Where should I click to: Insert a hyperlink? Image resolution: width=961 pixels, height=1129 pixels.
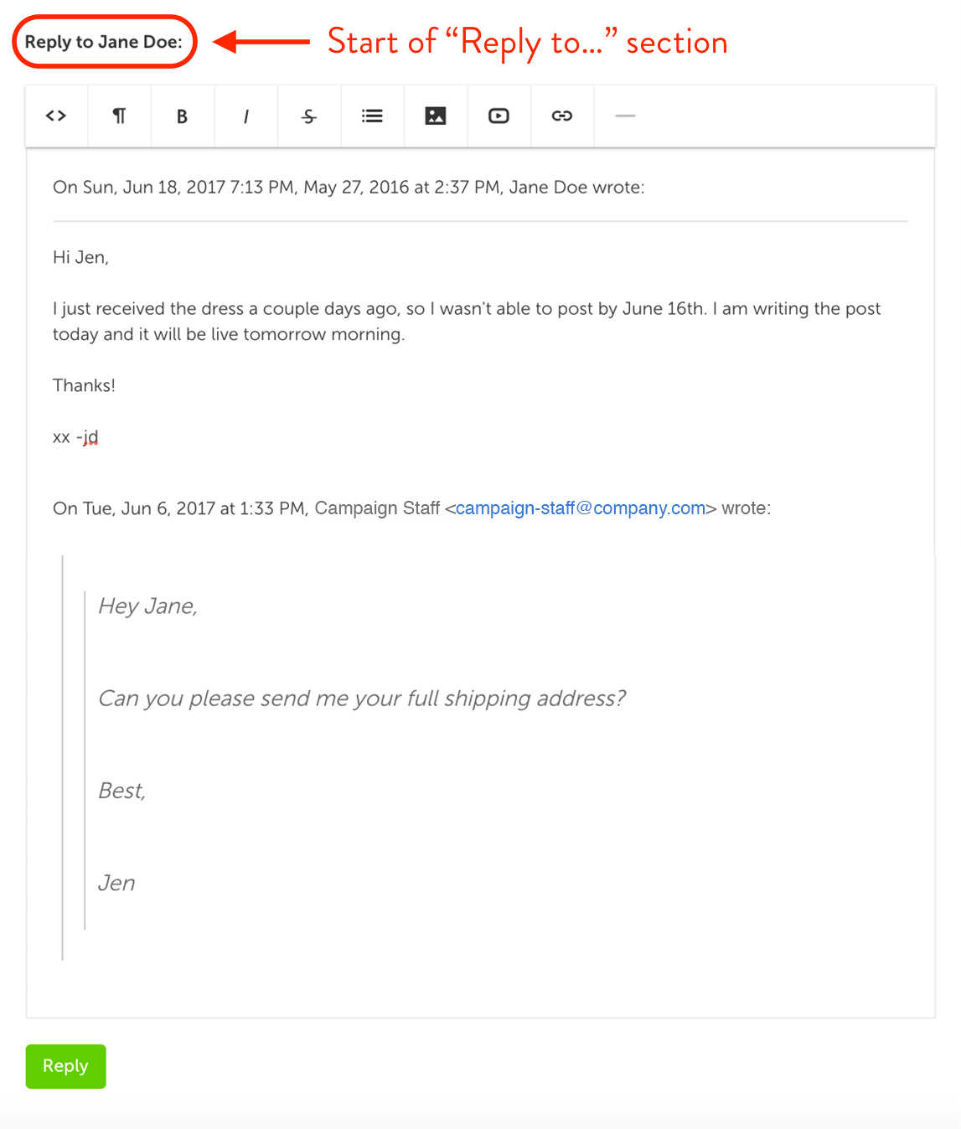click(x=562, y=116)
